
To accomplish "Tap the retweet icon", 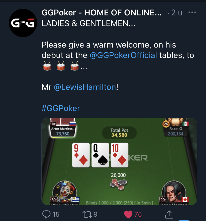I will pyautogui.click(x=86, y=214).
